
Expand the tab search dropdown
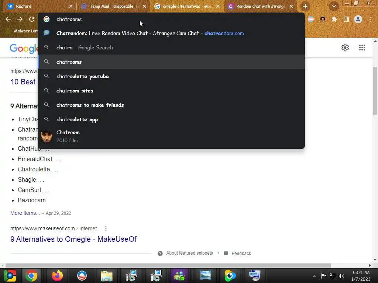point(334,6)
